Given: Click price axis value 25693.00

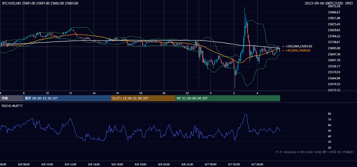Looking at the screenshot, I should tap(334, 48).
